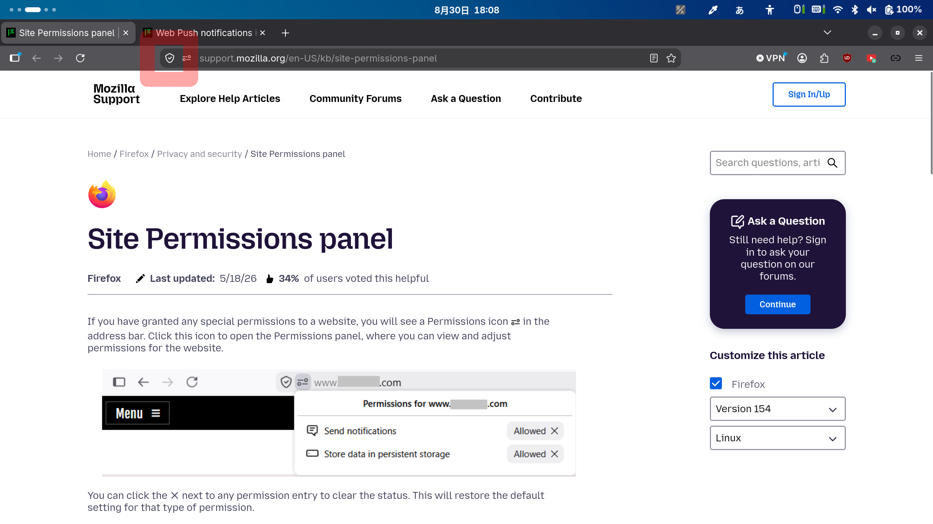
Task: Click the workspace indicator dots
Action: (x=33, y=10)
